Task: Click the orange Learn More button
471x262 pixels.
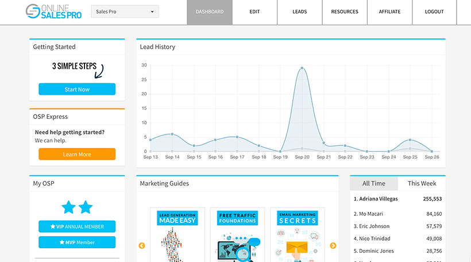Action: coord(77,154)
